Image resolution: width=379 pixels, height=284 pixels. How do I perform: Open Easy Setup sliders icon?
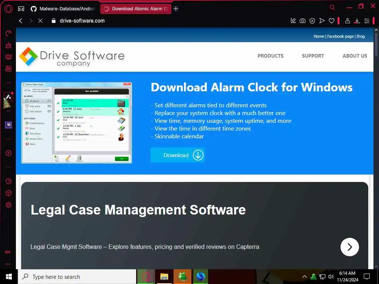coord(367,21)
